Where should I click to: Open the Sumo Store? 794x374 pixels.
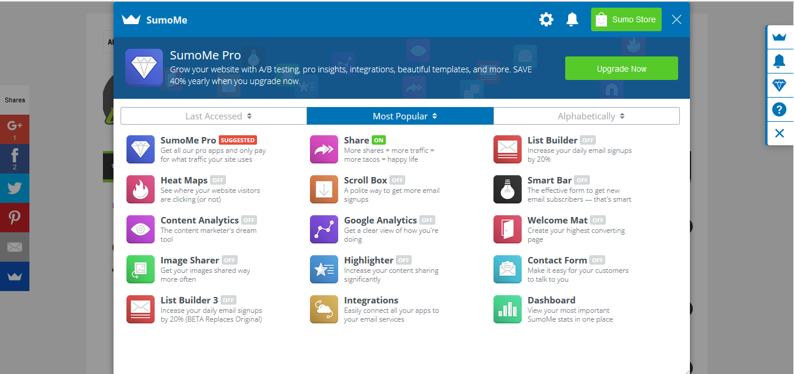click(626, 19)
